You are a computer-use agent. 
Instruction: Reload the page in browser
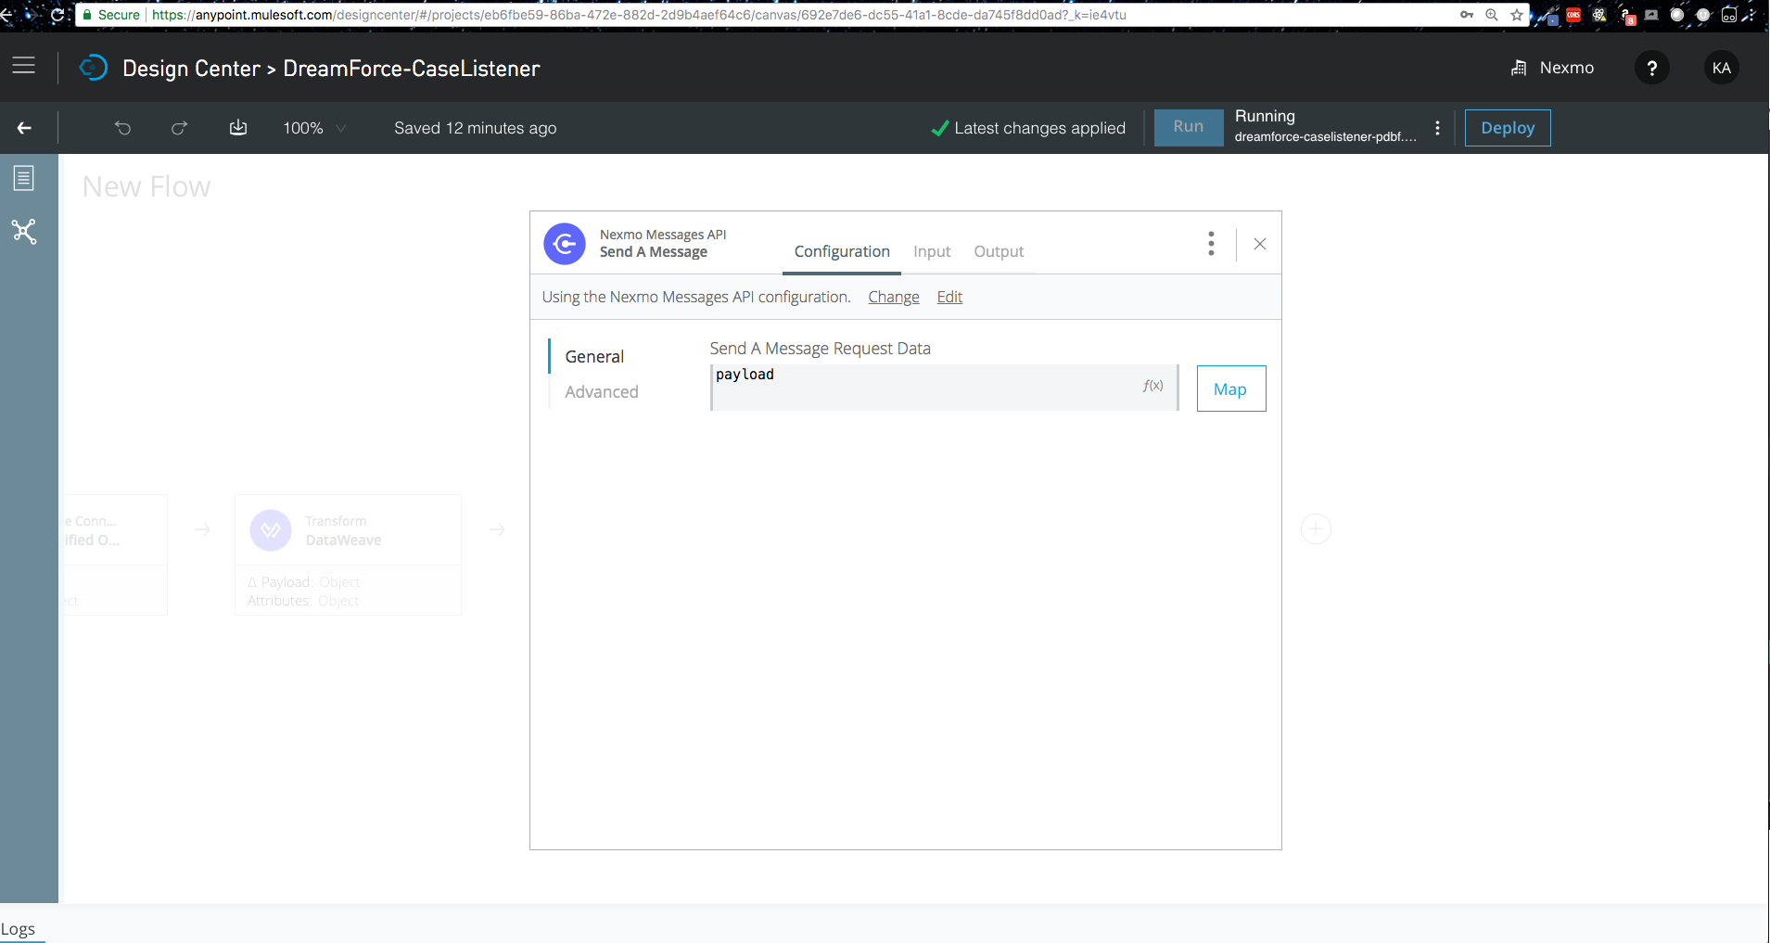(x=57, y=15)
